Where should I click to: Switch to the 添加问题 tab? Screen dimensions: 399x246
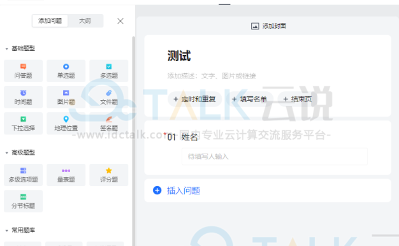tap(50, 20)
